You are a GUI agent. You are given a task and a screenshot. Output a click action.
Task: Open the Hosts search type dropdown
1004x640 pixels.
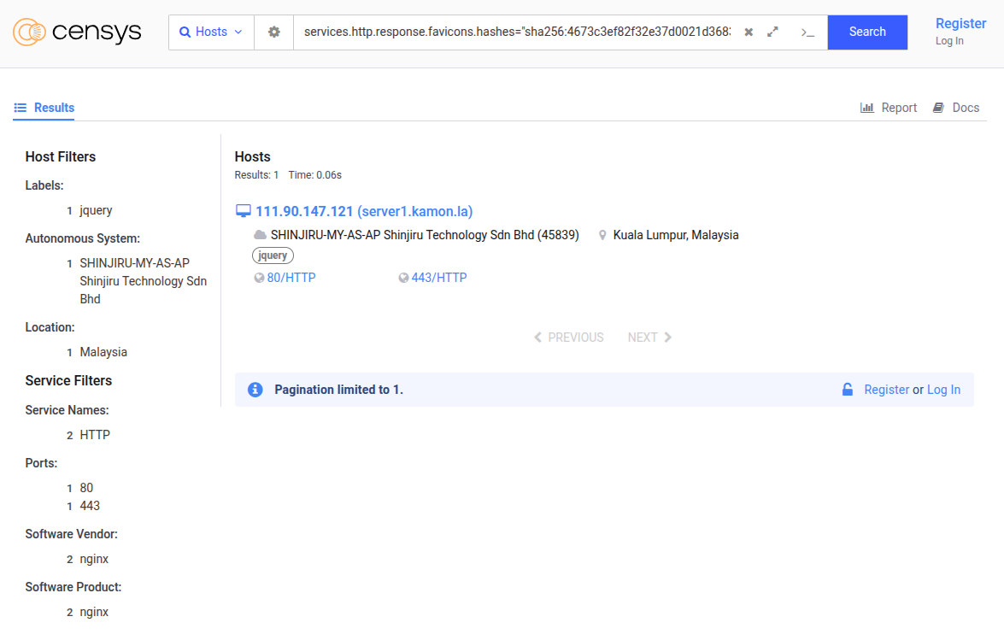[211, 32]
